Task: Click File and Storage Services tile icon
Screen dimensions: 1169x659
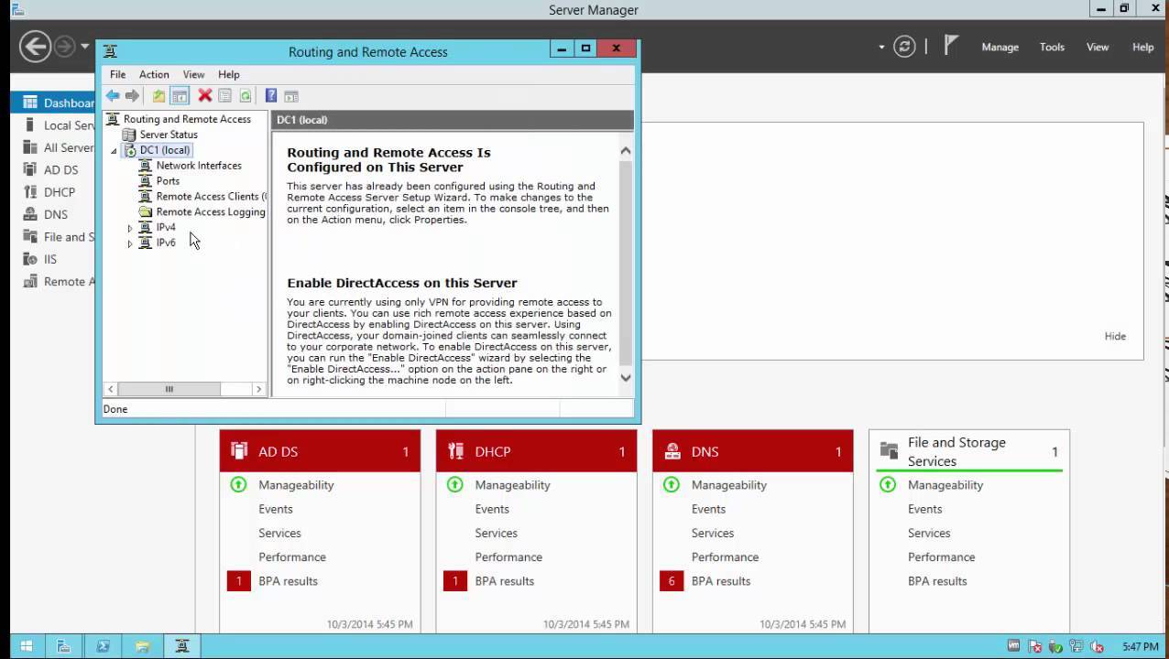Action: coord(889,450)
